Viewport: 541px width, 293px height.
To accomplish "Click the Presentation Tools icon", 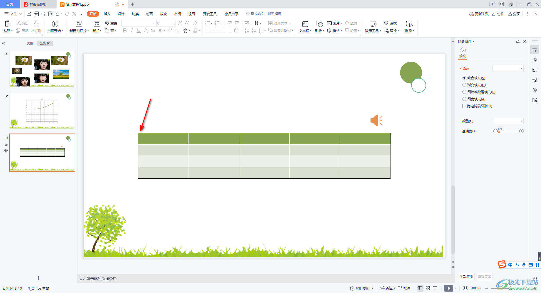I will 373,24.
